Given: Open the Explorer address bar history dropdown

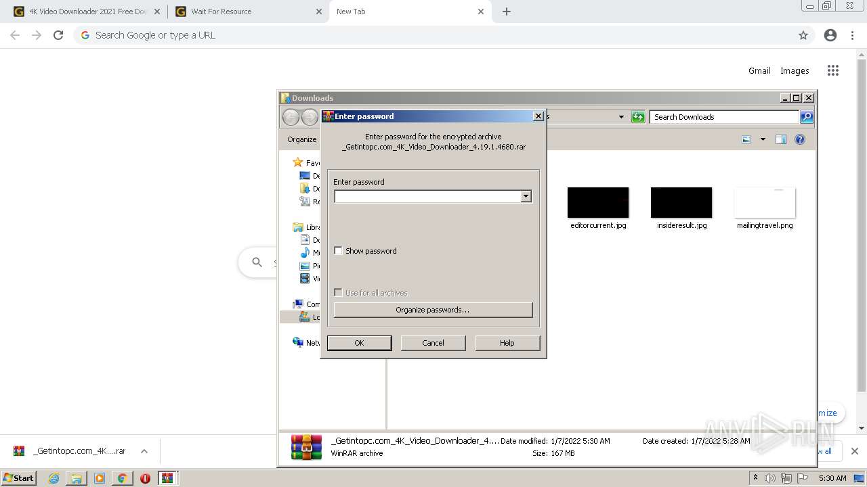Looking at the screenshot, I should click(x=621, y=117).
